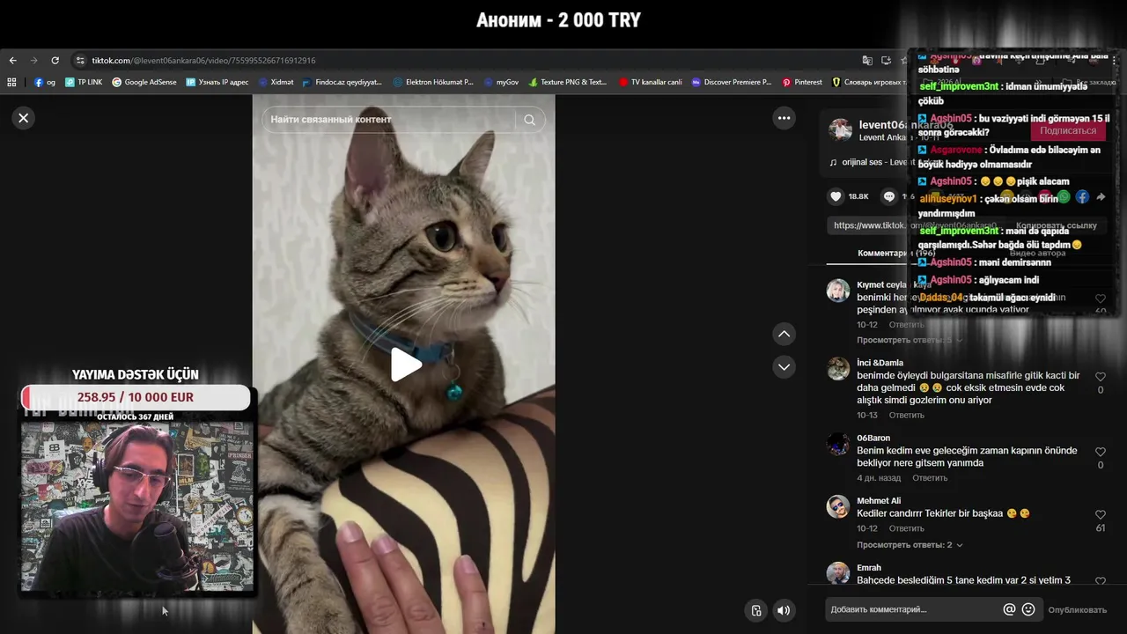Click the tiktok.com address bar URL
Image resolution: width=1127 pixels, height=634 pixels.
tap(203, 61)
